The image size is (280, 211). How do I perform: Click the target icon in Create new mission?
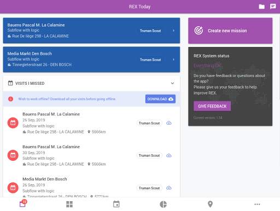199,31
